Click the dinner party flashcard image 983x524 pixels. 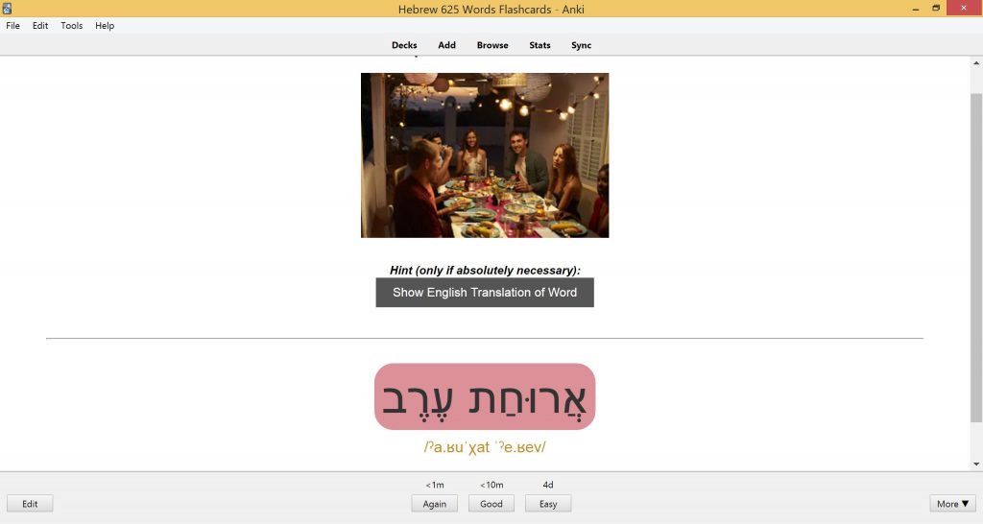click(485, 155)
